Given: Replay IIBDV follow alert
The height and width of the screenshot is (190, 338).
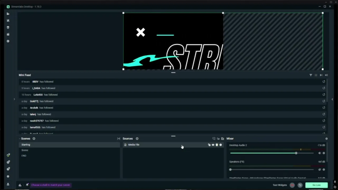Looking at the screenshot, I should click(x=324, y=82).
